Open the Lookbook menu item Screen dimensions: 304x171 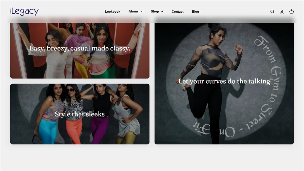click(x=112, y=11)
